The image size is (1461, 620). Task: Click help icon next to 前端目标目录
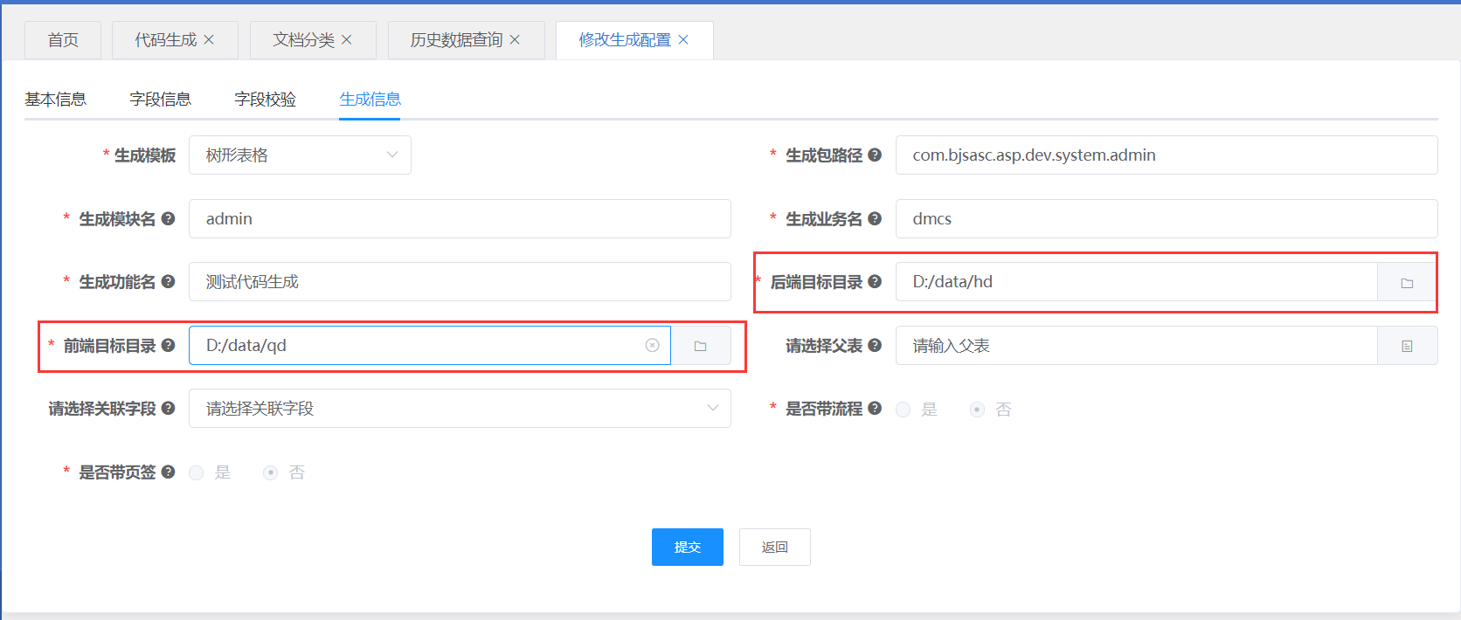click(x=169, y=346)
